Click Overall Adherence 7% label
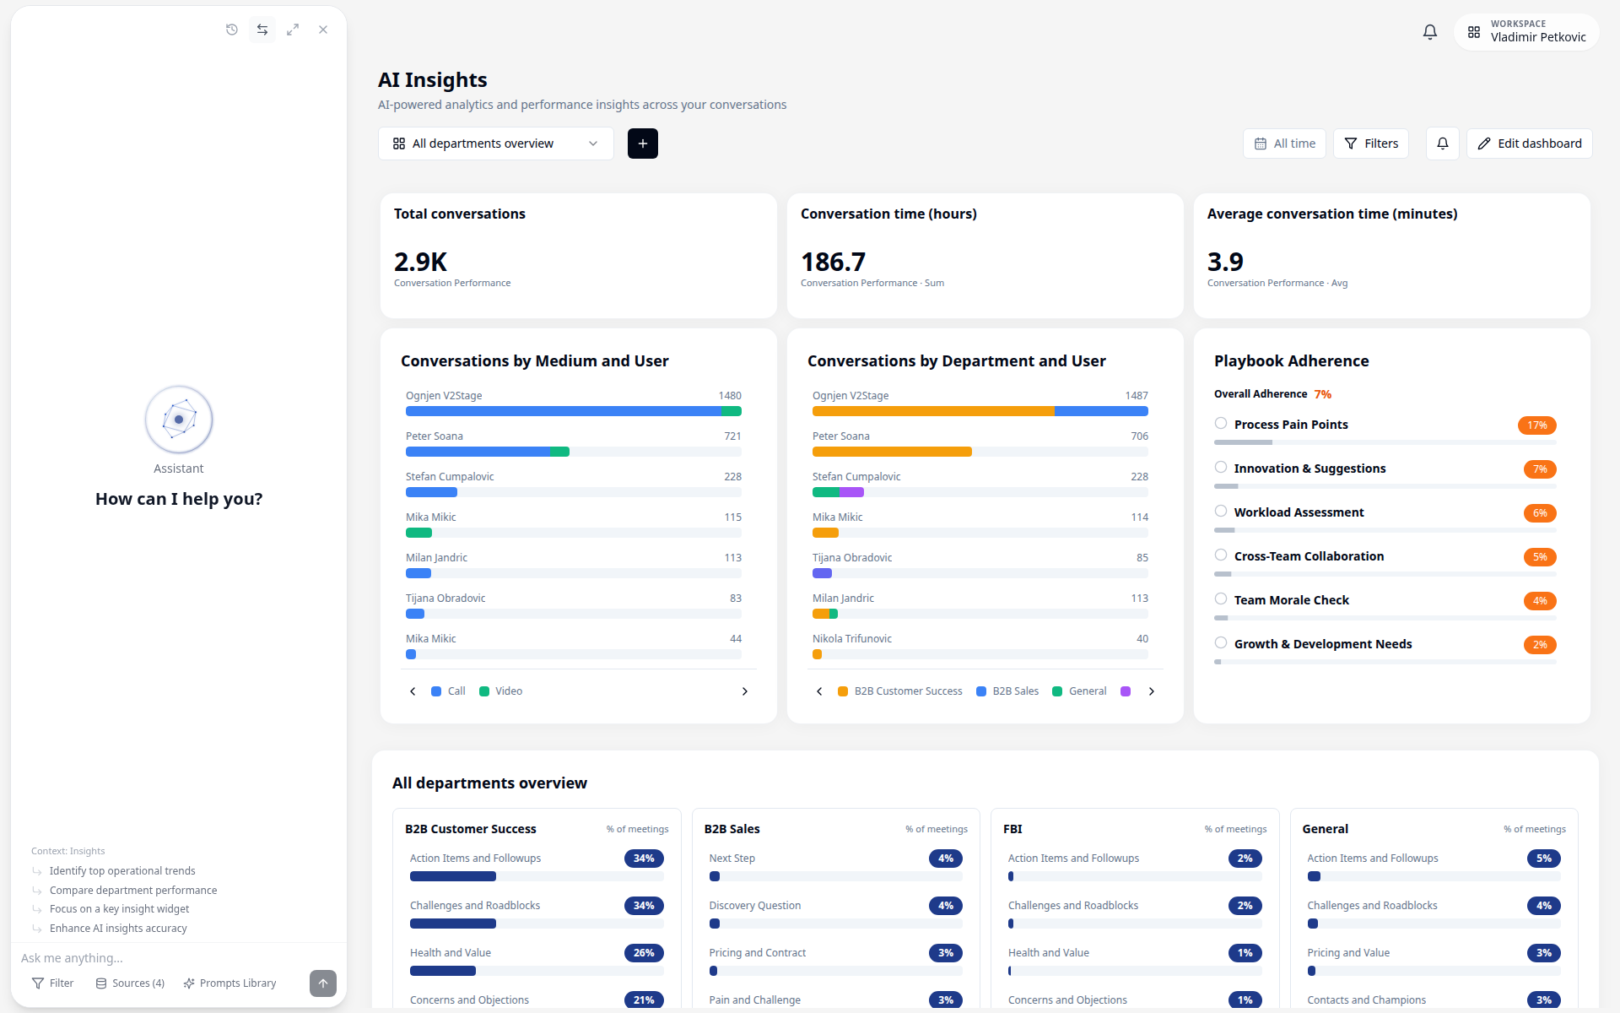Image resolution: width=1620 pixels, height=1013 pixels. click(x=1272, y=394)
